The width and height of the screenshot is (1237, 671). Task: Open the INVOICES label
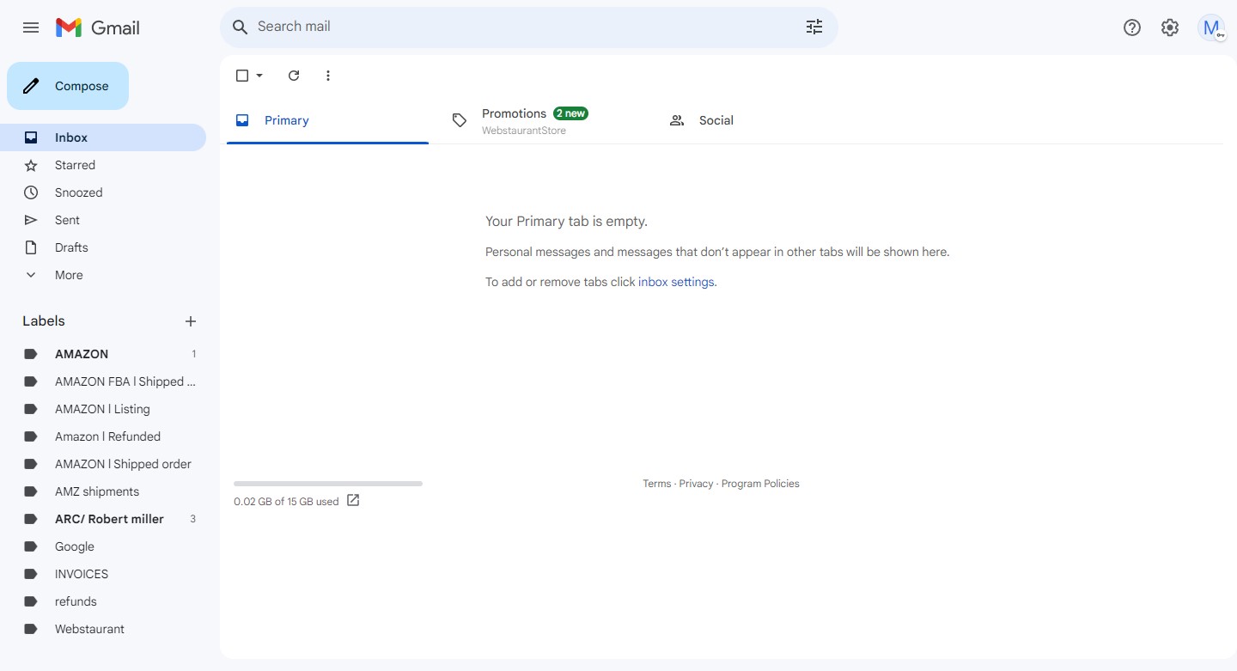(103, 574)
